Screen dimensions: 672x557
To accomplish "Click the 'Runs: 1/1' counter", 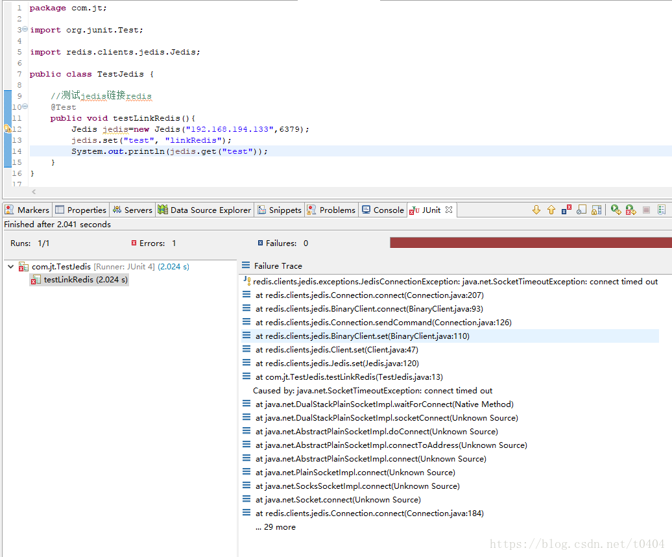I will (x=30, y=243).
